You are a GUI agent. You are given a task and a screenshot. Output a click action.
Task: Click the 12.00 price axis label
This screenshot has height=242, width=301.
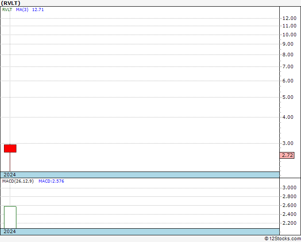(x=289, y=18)
